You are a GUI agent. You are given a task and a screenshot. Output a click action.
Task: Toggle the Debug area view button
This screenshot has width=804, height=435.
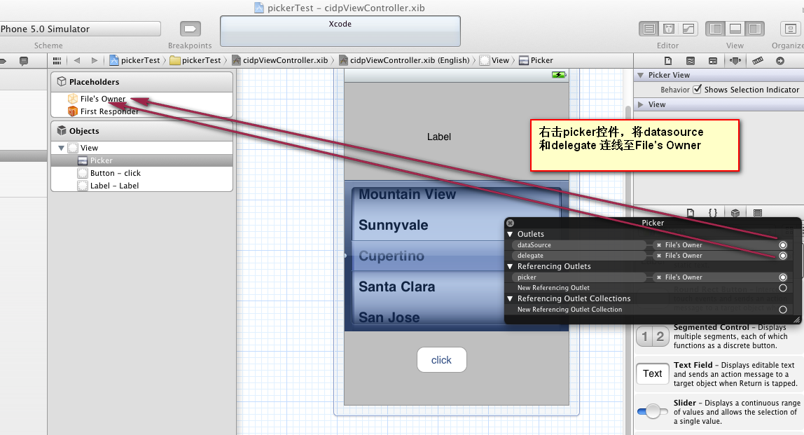click(735, 29)
